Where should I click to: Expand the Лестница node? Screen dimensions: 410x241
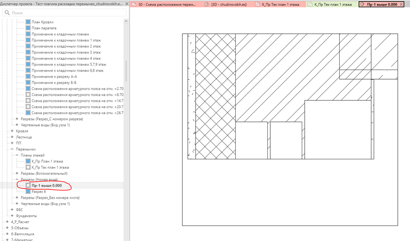pyautogui.click(x=12, y=137)
